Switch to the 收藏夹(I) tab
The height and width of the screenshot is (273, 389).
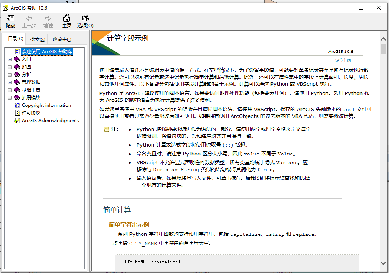[62, 39]
